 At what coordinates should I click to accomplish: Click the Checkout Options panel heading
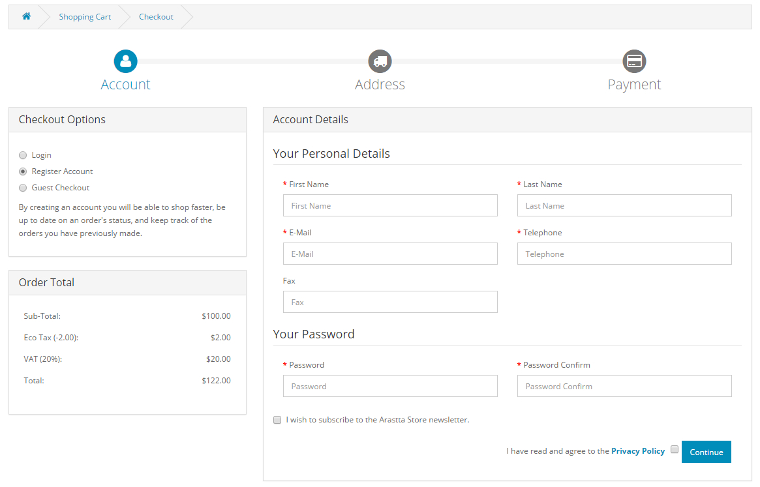click(x=62, y=119)
